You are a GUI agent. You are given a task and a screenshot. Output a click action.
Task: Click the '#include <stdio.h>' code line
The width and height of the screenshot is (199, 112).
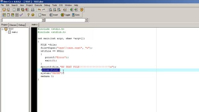51,29
